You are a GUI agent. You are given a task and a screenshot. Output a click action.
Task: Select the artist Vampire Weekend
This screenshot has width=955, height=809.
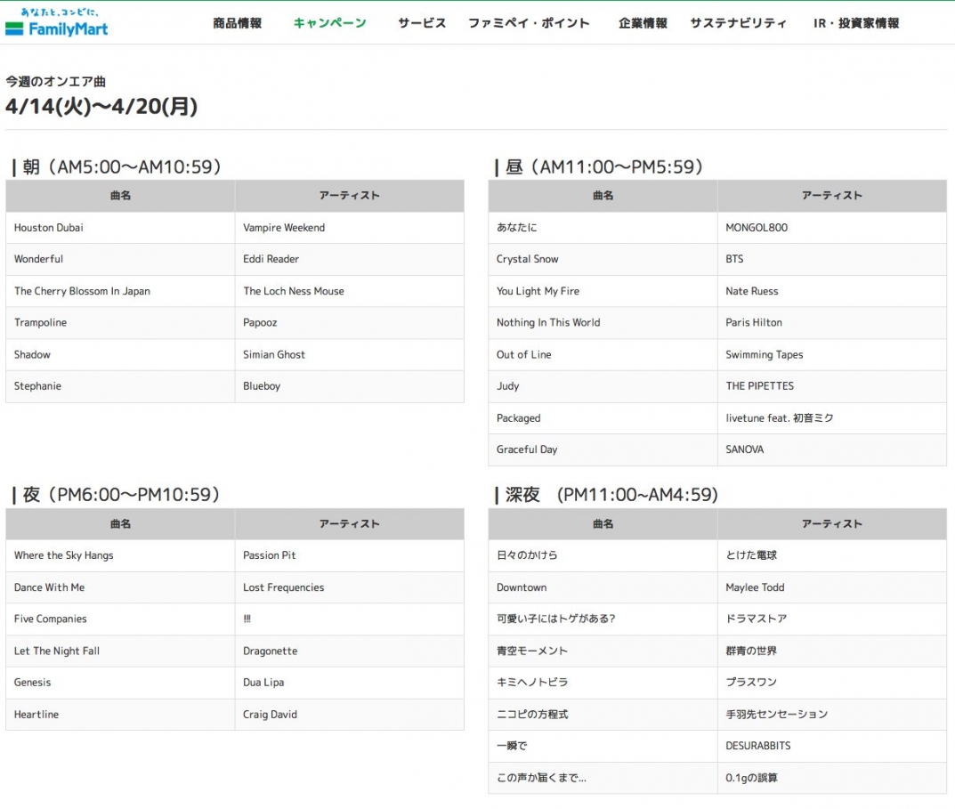click(x=284, y=228)
